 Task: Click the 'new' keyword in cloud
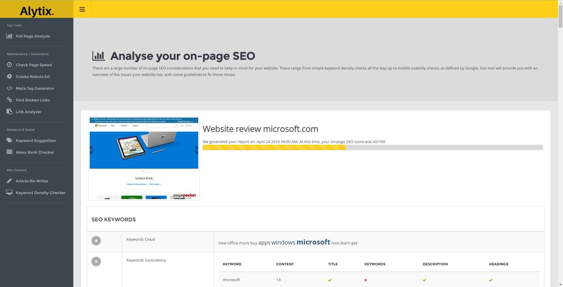coord(222,243)
